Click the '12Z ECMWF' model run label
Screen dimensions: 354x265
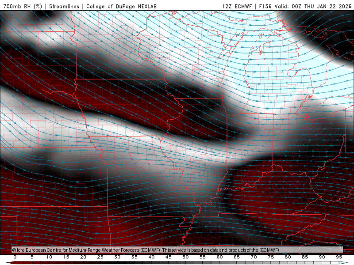click(x=237, y=6)
